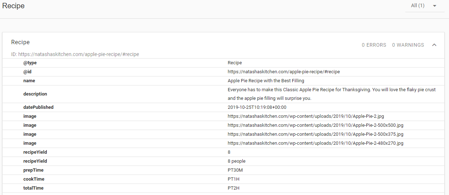449x195 pixels.
Task: Open the All (1) filter dropdown
Action: (424, 6)
